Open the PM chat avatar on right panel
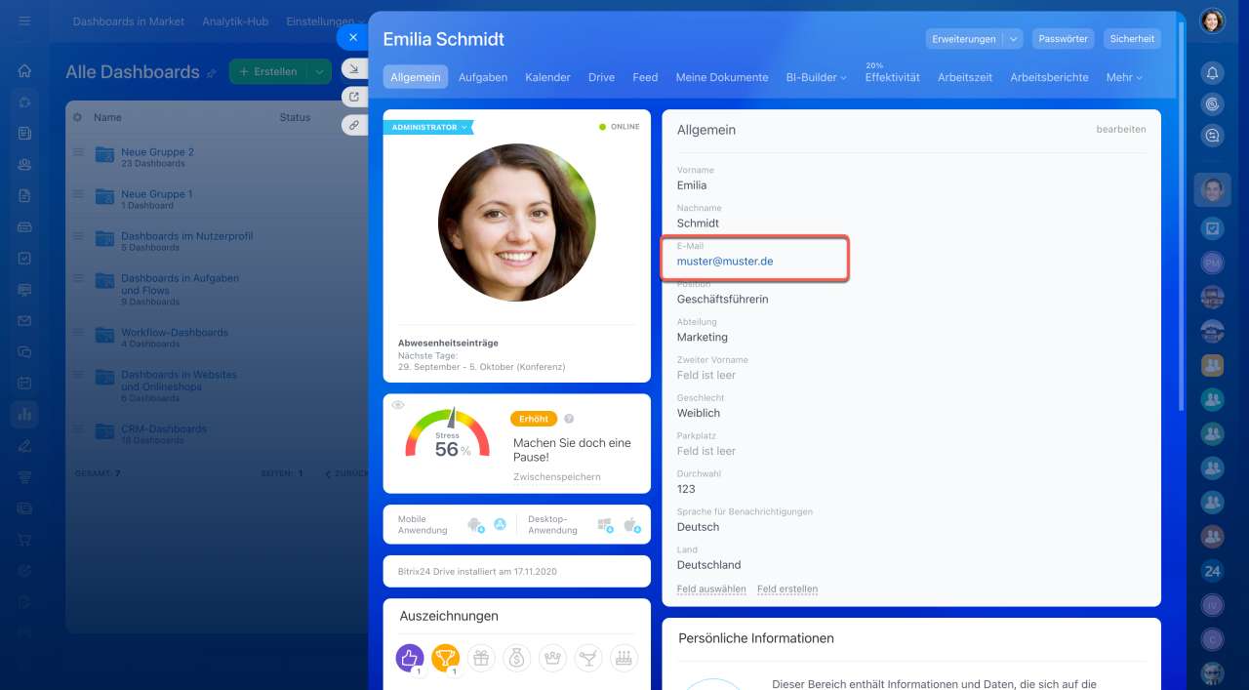 click(x=1212, y=263)
